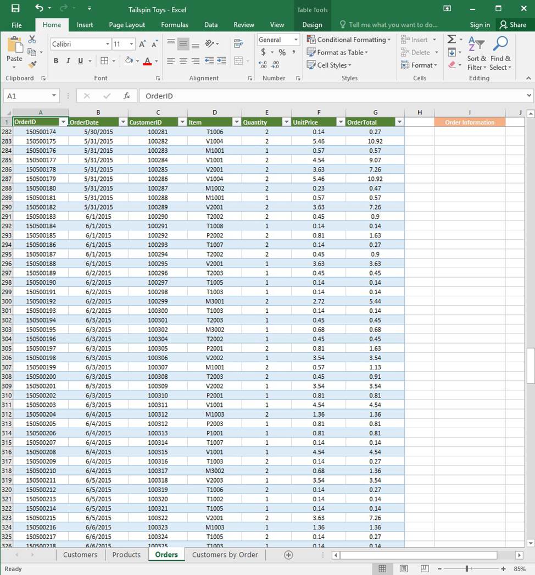Click the zoom slider handle
The width and height of the screenshot is (535, 575).
coord(467,568)
